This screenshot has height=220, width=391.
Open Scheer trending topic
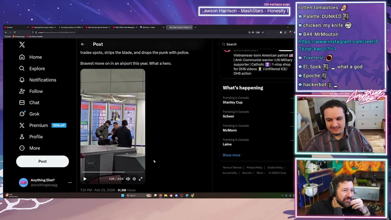[x=228, y=116]
